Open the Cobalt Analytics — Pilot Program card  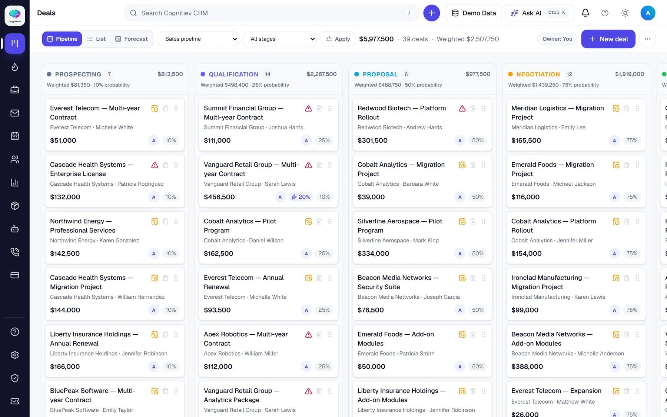(x=269, y=238)
